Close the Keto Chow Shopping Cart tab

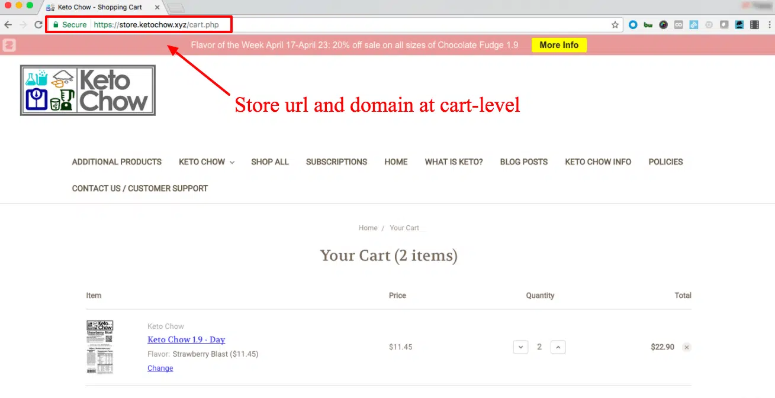click(x=156, y=8)
